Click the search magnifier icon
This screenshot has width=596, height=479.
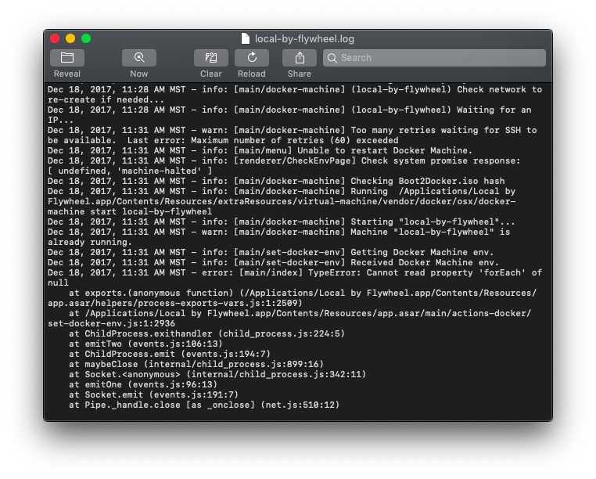pos(332,58)
